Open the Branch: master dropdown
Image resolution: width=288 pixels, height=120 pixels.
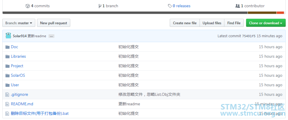(19, 23)
